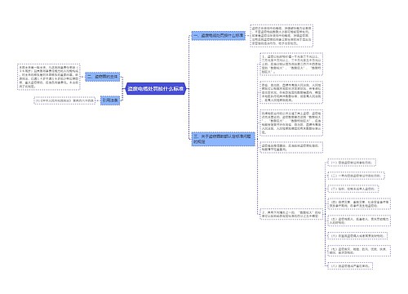408x294 pixels.
Task: Select the note attached to 盗窃罪的主体
Action: (49, 77)
